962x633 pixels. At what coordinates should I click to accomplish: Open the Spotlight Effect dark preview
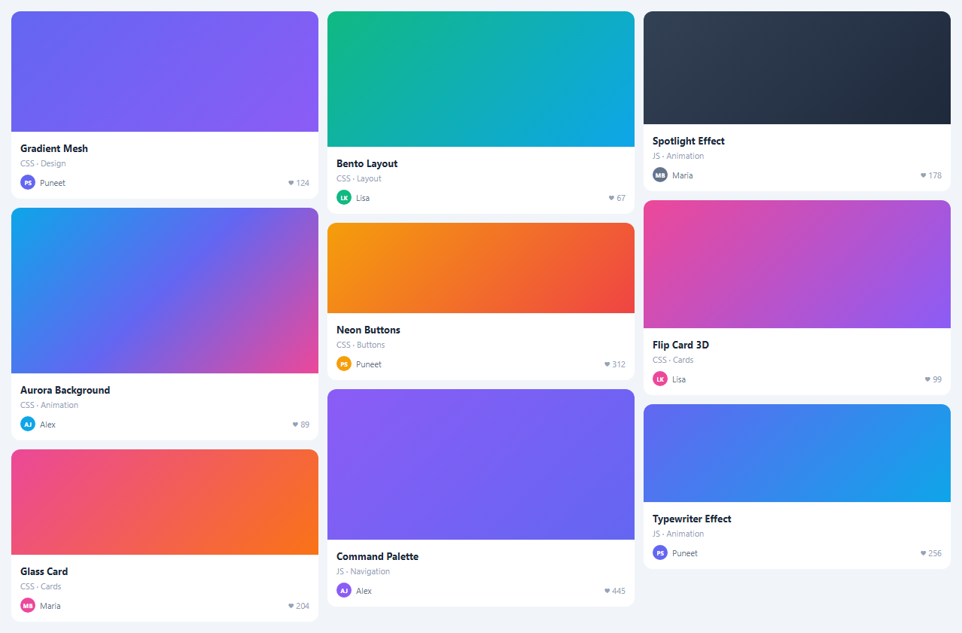(x=797, y=68)
